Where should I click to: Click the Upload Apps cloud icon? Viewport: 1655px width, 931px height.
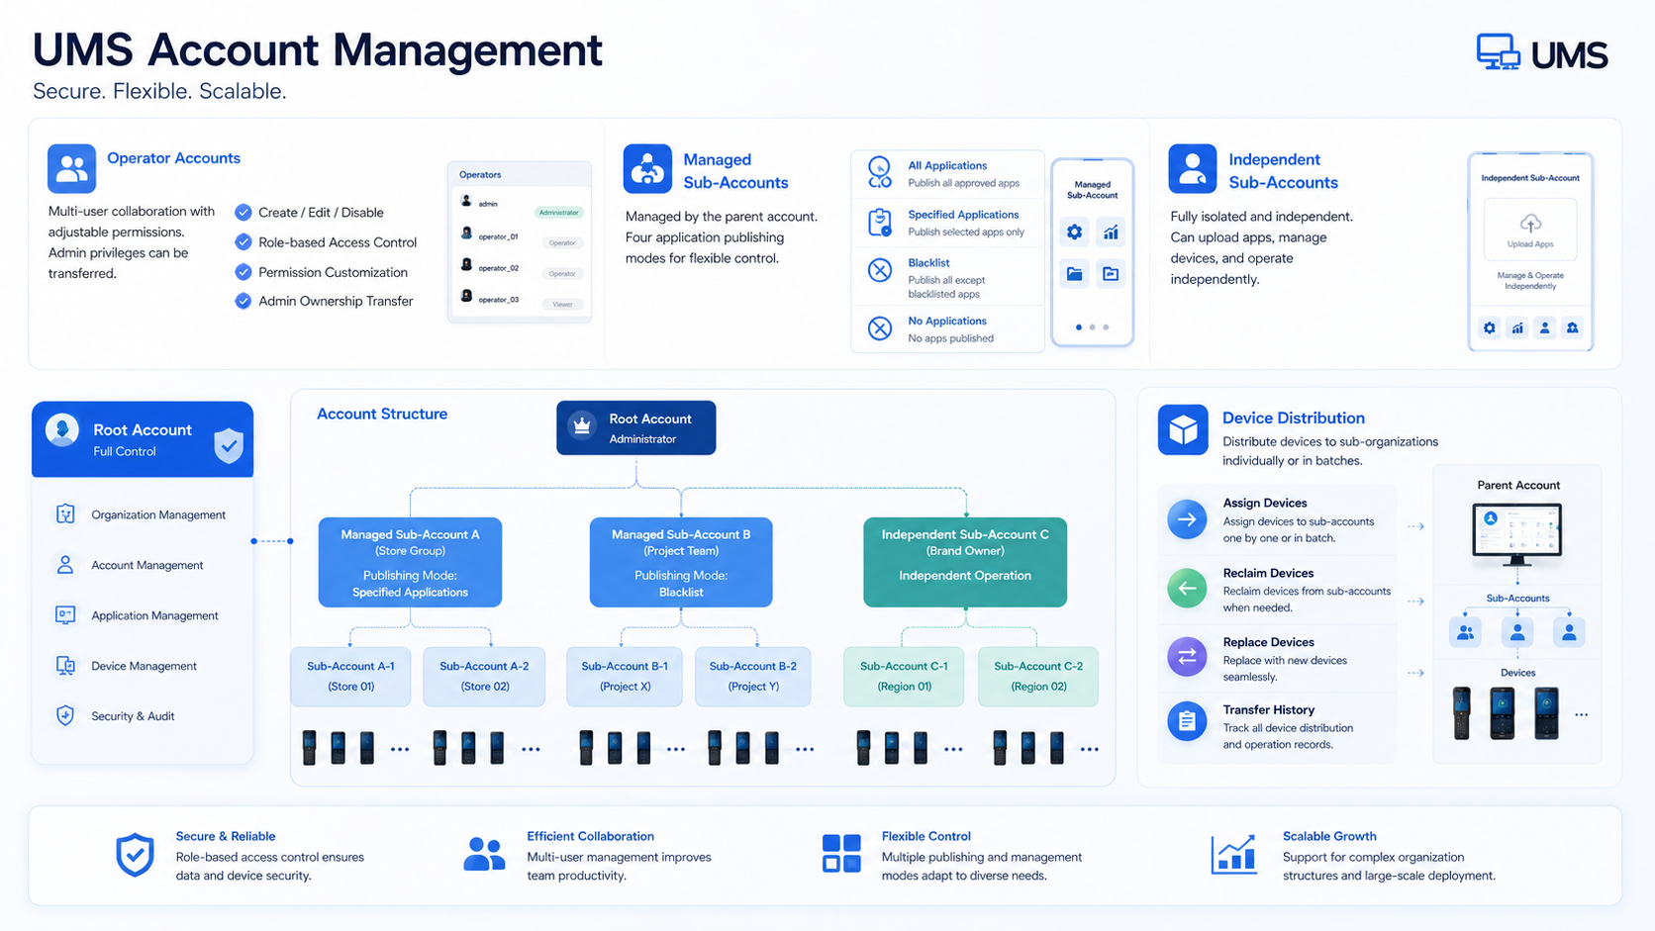(1530, 223)
